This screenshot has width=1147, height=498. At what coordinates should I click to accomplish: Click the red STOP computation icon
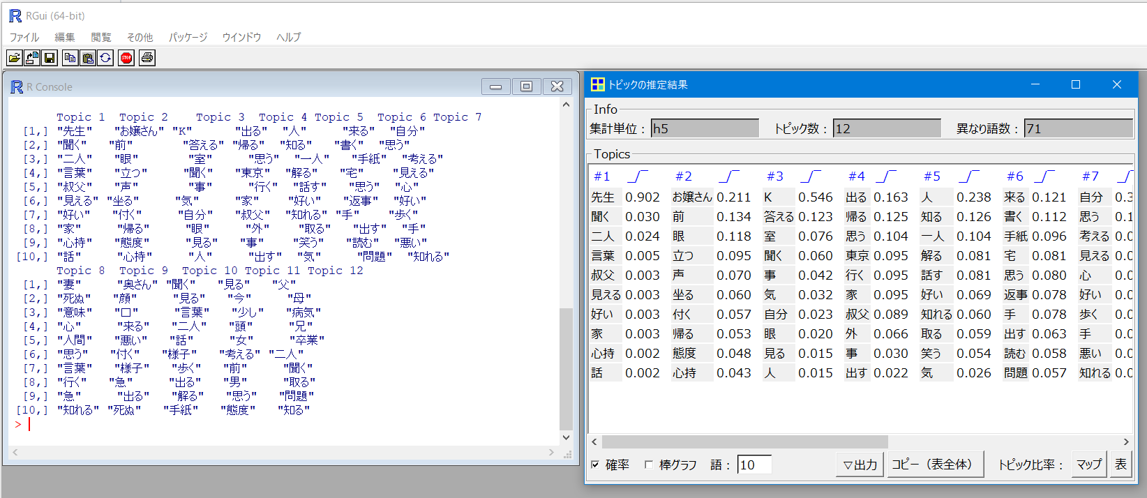pyautogui.click(x=126, y=58)
